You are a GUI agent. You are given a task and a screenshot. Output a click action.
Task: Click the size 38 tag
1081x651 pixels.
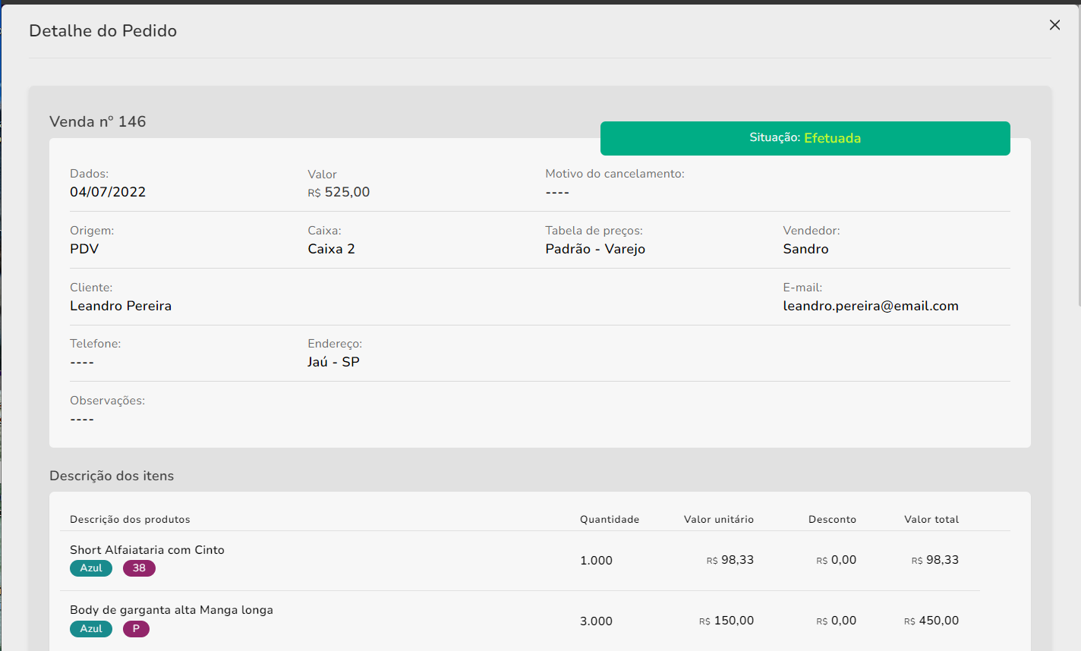[x=139, y=568]
